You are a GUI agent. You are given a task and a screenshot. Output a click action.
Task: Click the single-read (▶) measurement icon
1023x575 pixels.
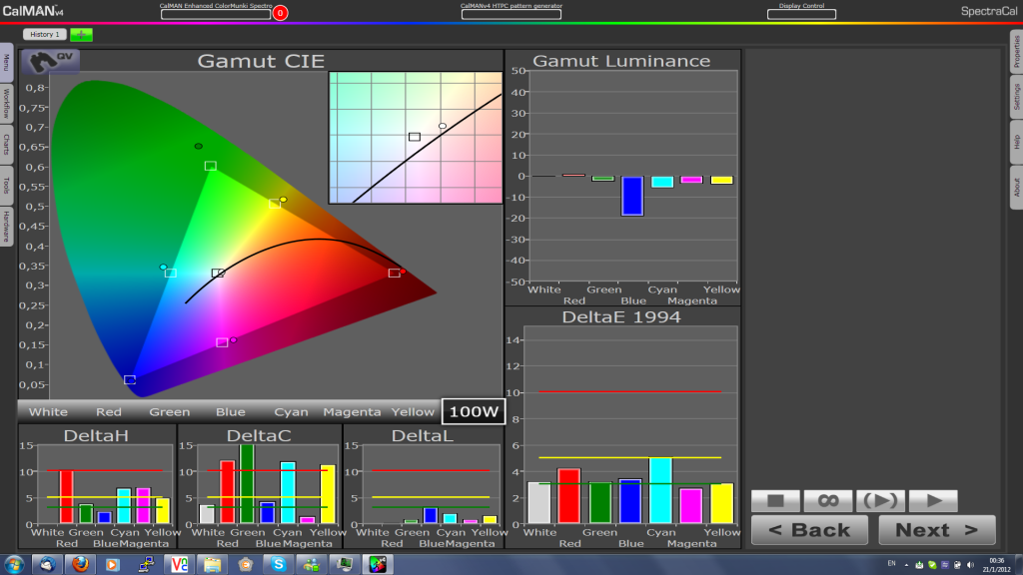point(880,500)
